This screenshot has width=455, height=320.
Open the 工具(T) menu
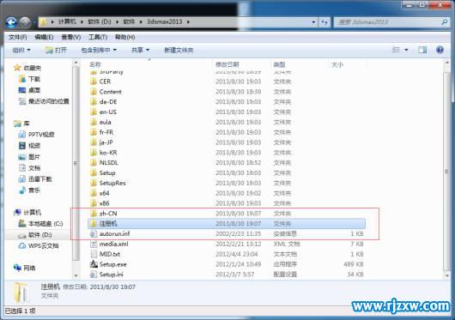tap(98, 37)
